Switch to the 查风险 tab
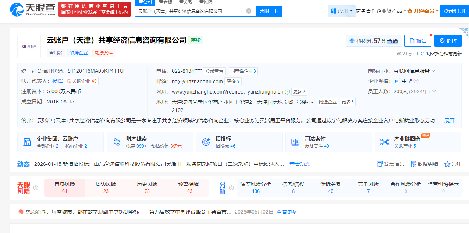The height and width of the screenshot is (233, 469). point(206,2)
